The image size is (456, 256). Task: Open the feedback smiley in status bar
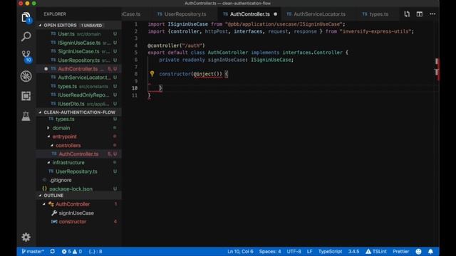(418, 251)
